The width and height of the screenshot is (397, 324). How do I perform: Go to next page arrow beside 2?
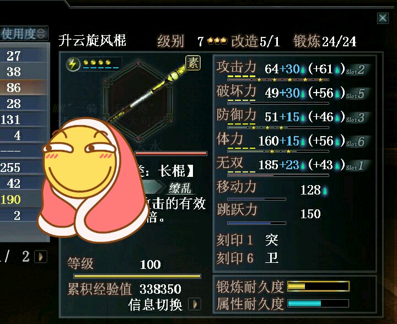(40, 257)
